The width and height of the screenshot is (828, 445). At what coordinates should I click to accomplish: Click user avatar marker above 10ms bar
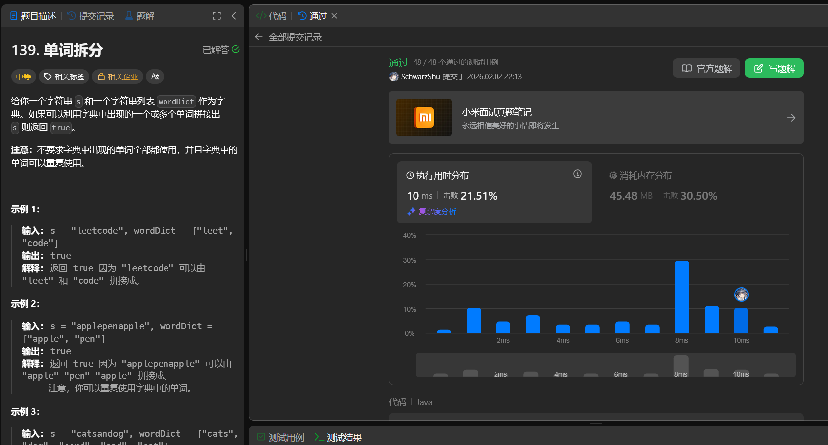coord(741,295)
